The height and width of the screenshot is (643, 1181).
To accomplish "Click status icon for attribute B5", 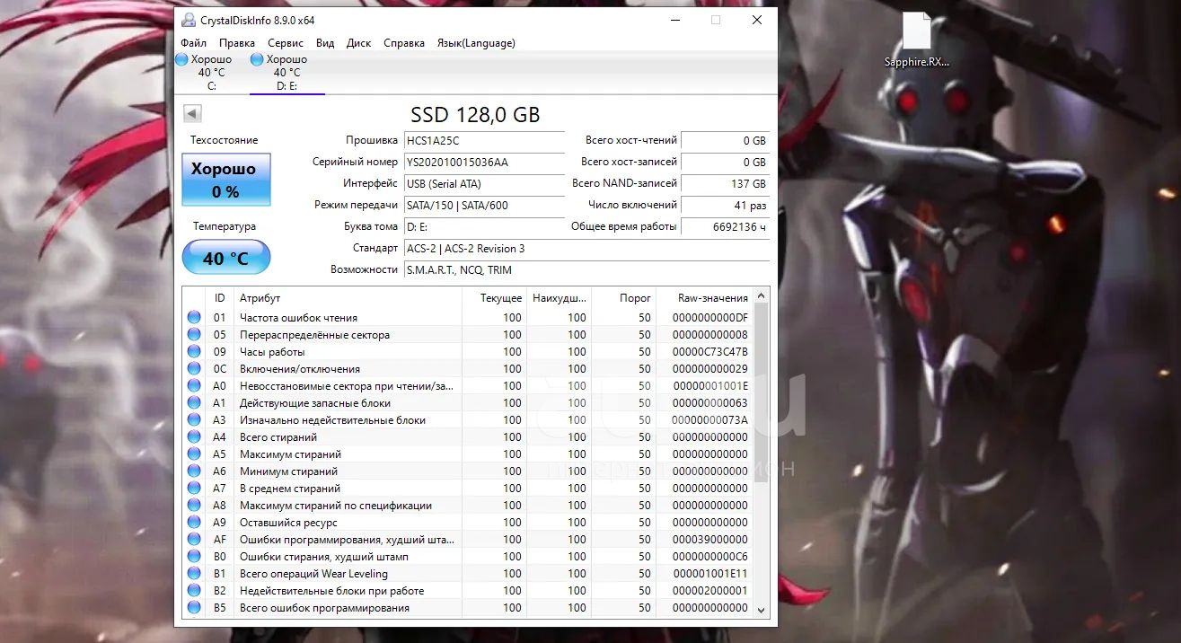I will 194,607.
